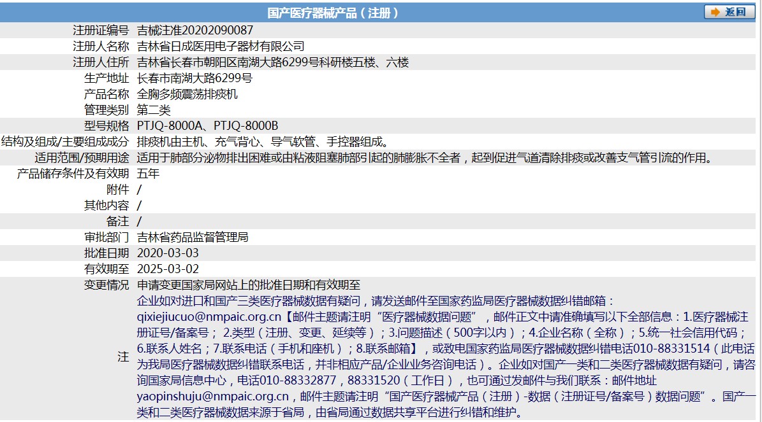Viewport: 762px width, 422px height.
Task: Click the 结构及组成/主要组成成分 label
Action: click(x=65, y=142)
